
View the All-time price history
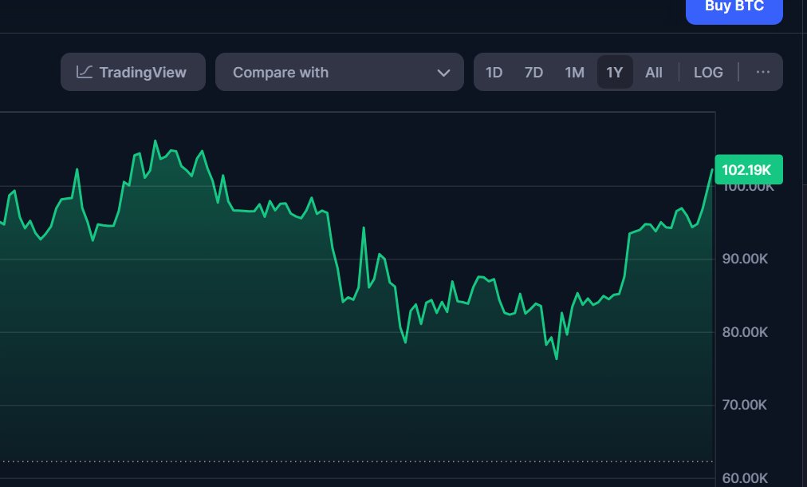tap(653, 72)
